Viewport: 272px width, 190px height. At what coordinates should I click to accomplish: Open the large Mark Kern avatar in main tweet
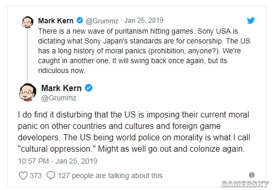coord(27,92)
